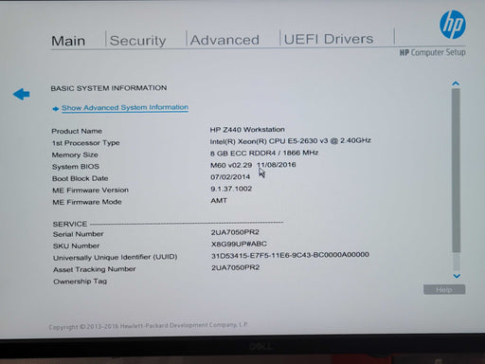Image resolution: width=485 pixels, height=364 pixels.
Task: Click the empty scrollbar track below the thumb
Action: 457,262
